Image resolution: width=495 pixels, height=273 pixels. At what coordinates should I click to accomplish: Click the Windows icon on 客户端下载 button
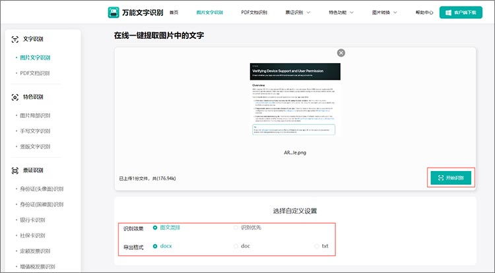pyautogui.click(x=448, y=12)
